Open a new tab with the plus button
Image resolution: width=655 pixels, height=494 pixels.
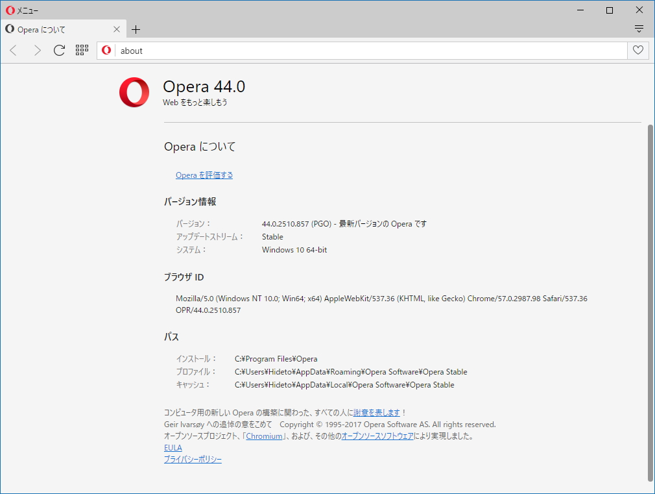pyautogui.click(x=136, y=29)
